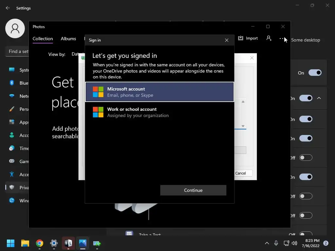Open Apps section in Settings sidebar
335x251 pixels.
pos(17,122)
